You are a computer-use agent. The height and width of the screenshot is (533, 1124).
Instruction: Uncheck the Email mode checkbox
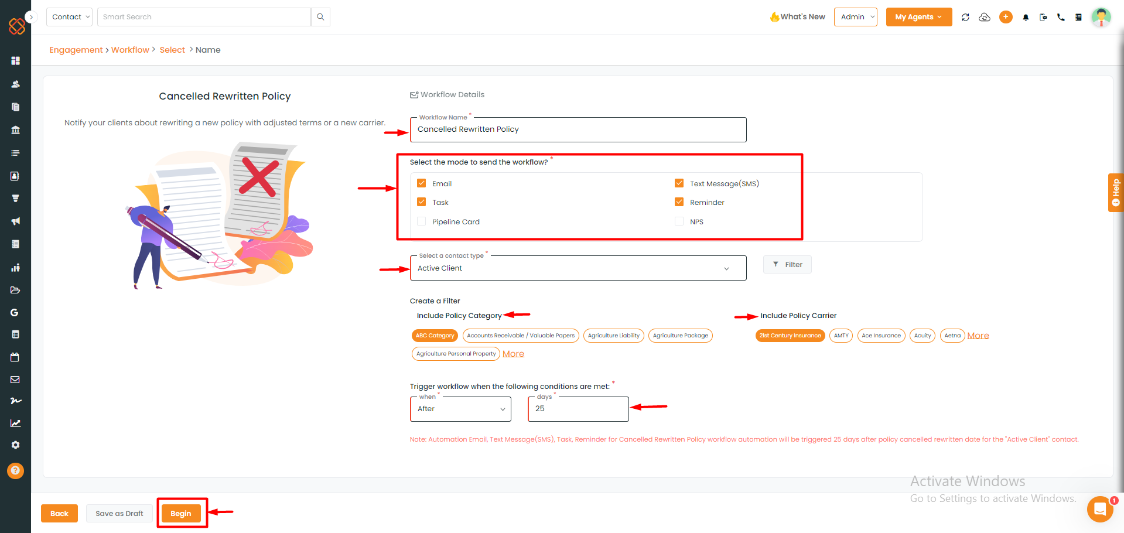422,183
